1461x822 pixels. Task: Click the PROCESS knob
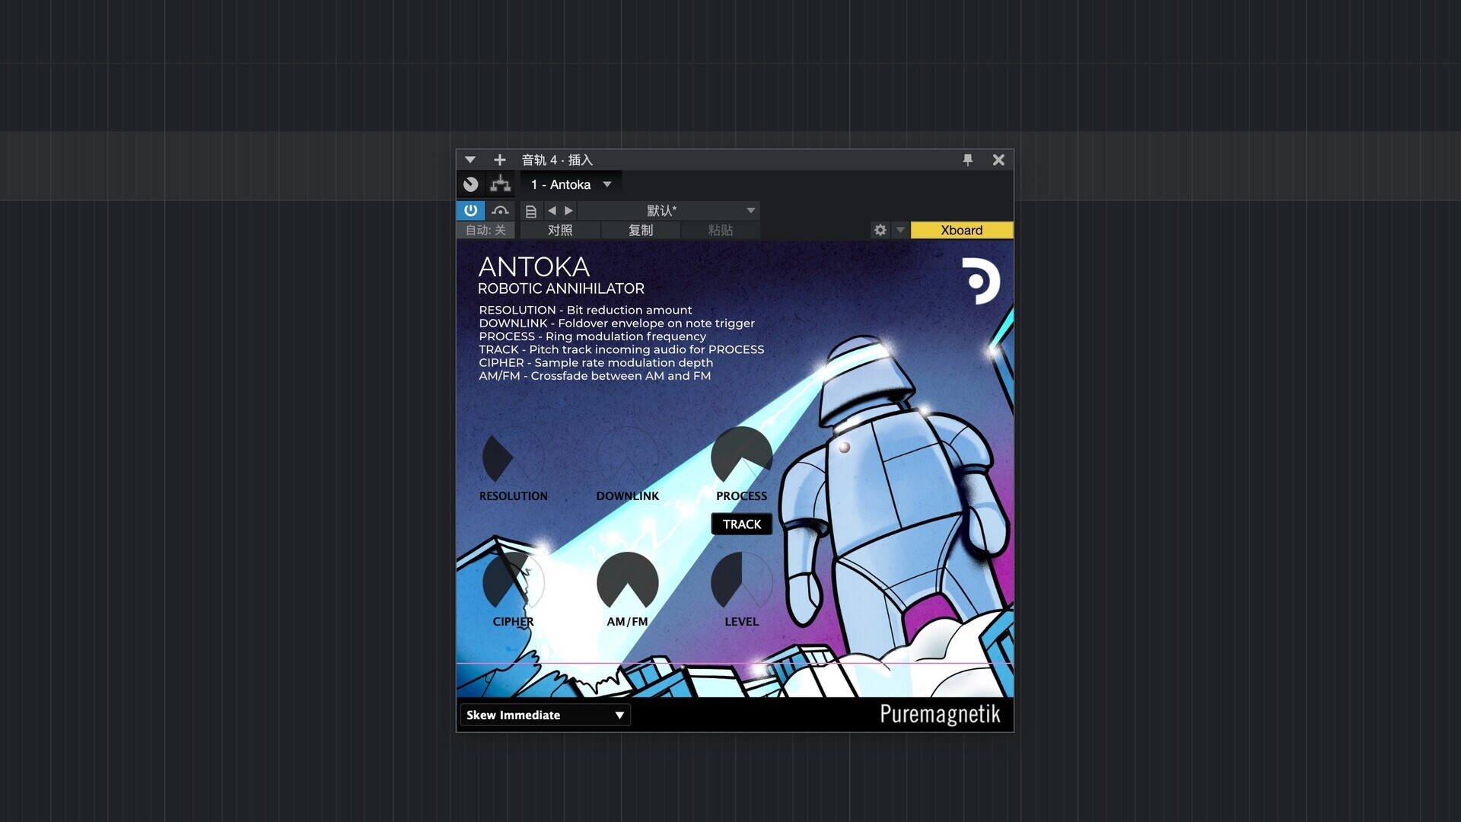(x=742, y=457)
